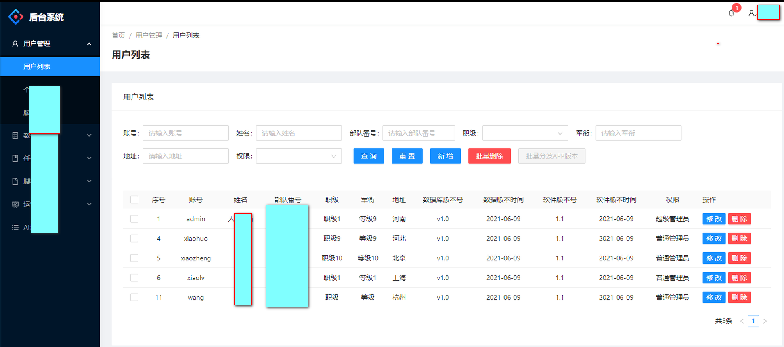Click 首页 in the breadcrumb
Viewport: 784px width, 347px height.
pyautogui.click(x=118, y=36)
